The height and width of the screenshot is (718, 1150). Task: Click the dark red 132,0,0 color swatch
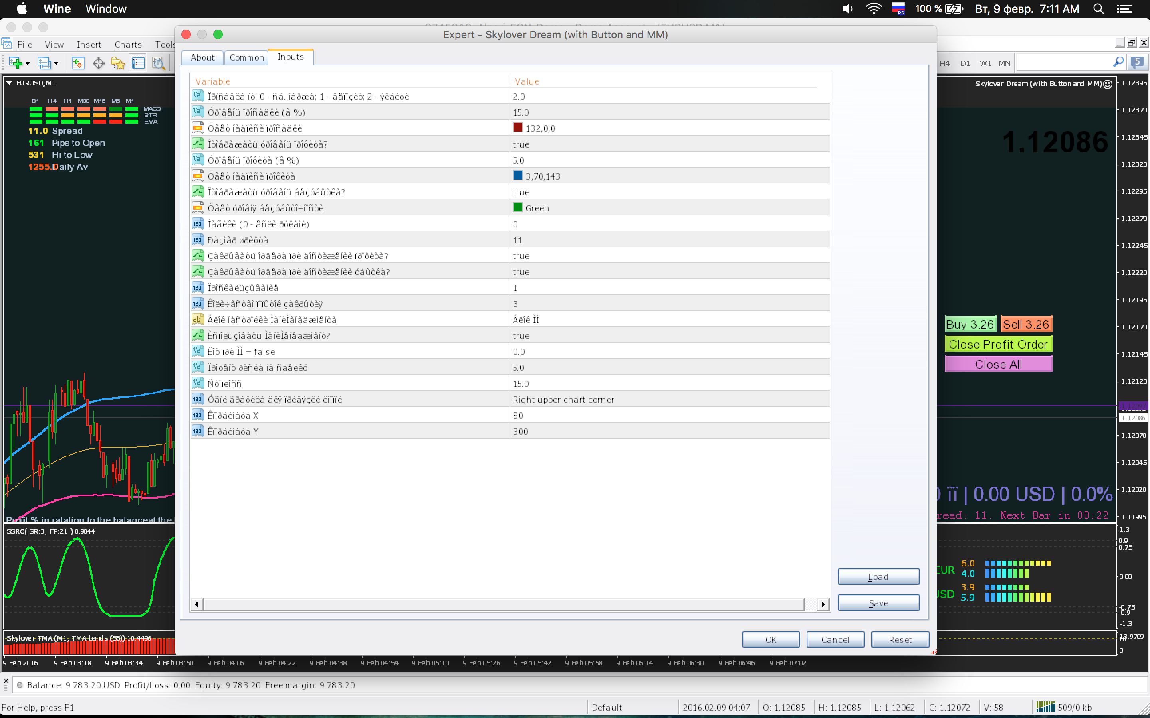coord(517,127)
